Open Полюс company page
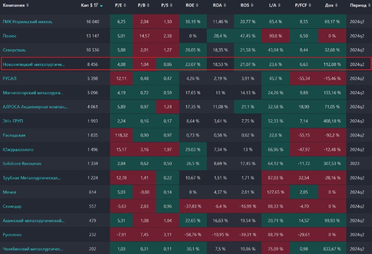372x254 pixels. click(9, 36)
